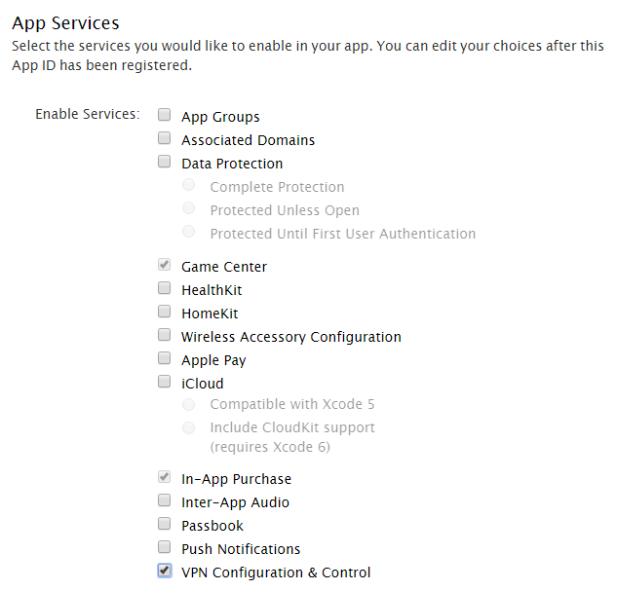Choose Protected Until First User Authentication radio
617x591 pixels.
pos(188,232)
